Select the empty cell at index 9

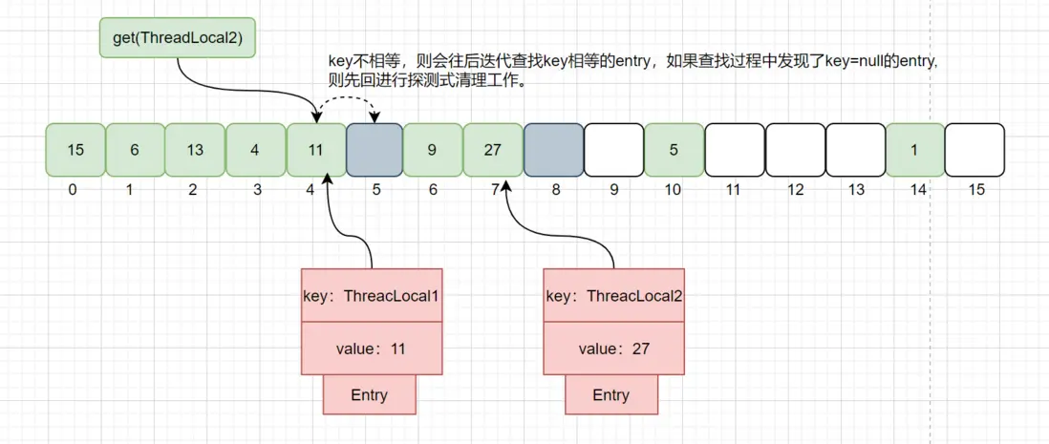tap(613, 150)
